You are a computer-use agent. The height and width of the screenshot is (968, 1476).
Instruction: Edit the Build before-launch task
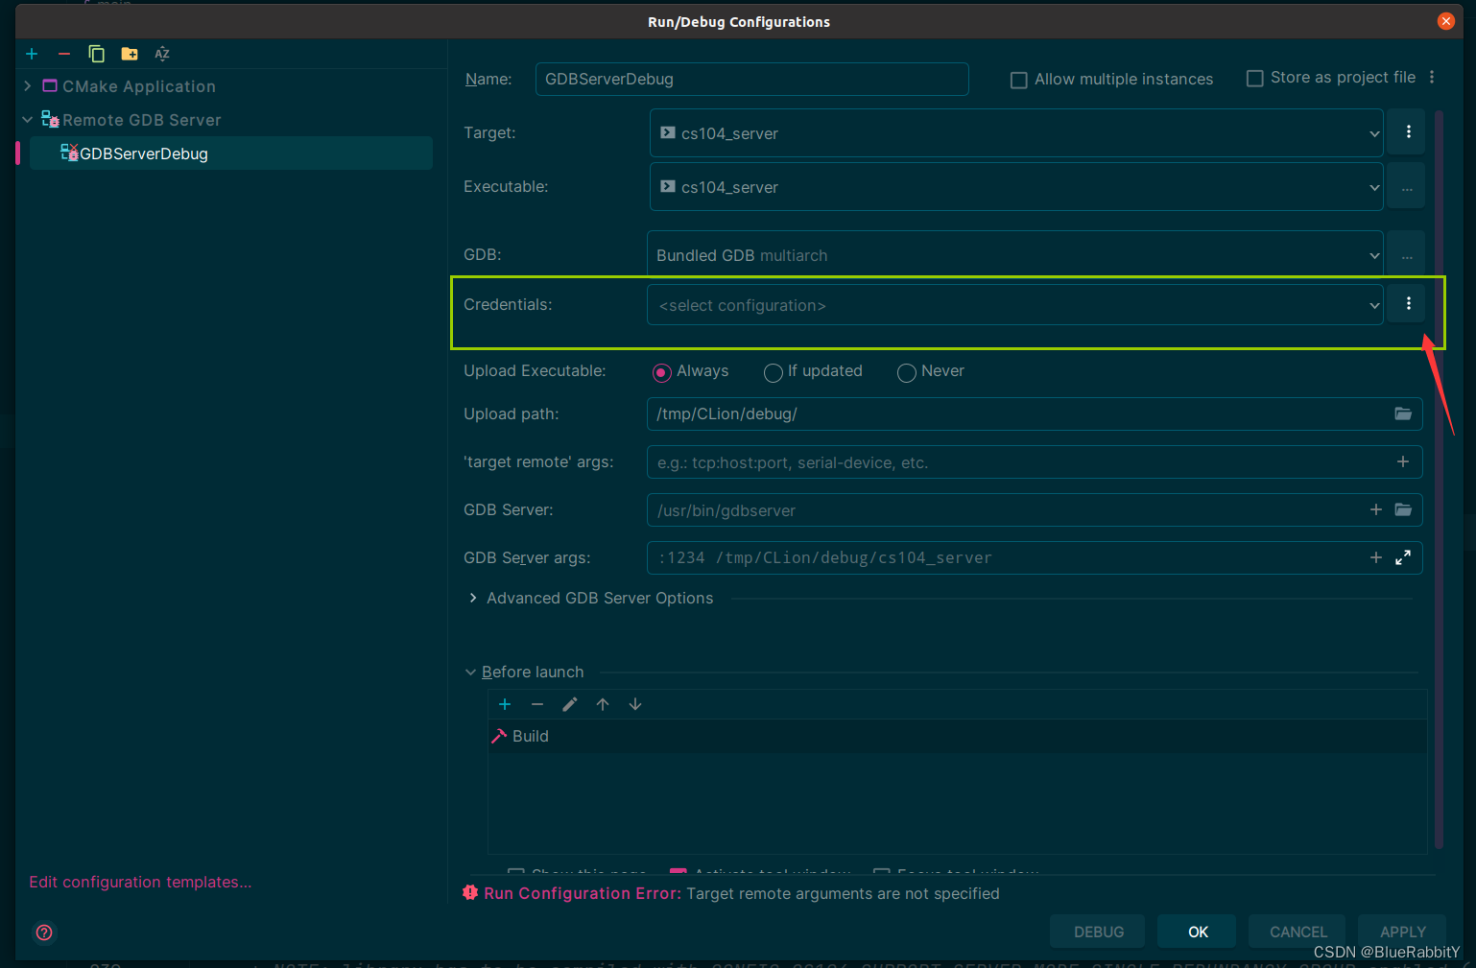(569, 703)
